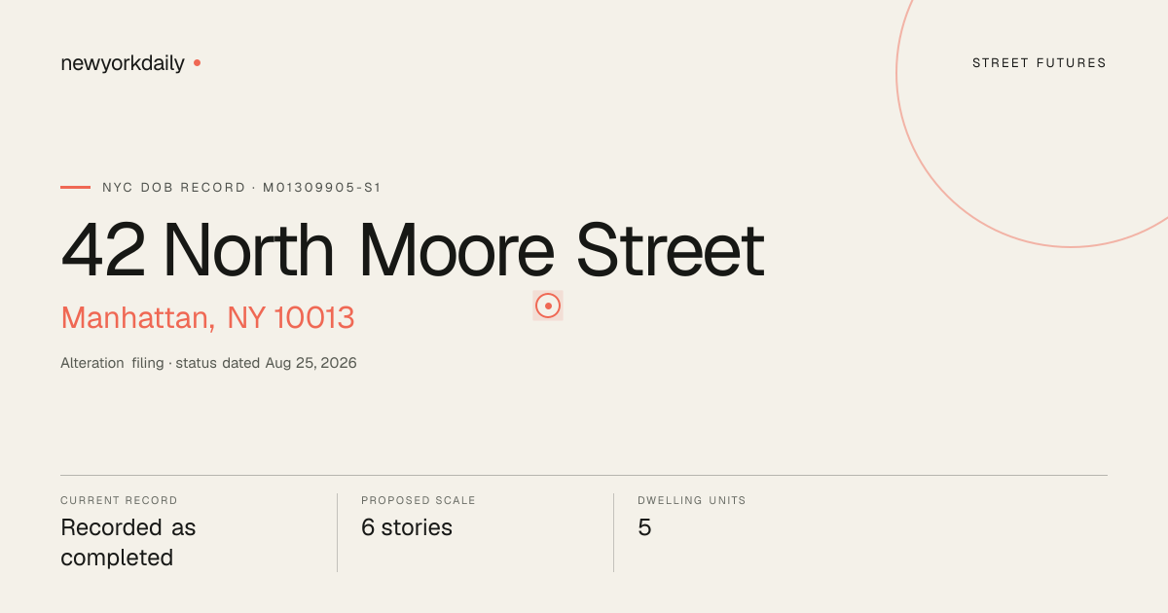Viewport: 1168px width, 613px height.
Task: Click the Current Record label
Action: pyautogui.click(x=119, y=500)
